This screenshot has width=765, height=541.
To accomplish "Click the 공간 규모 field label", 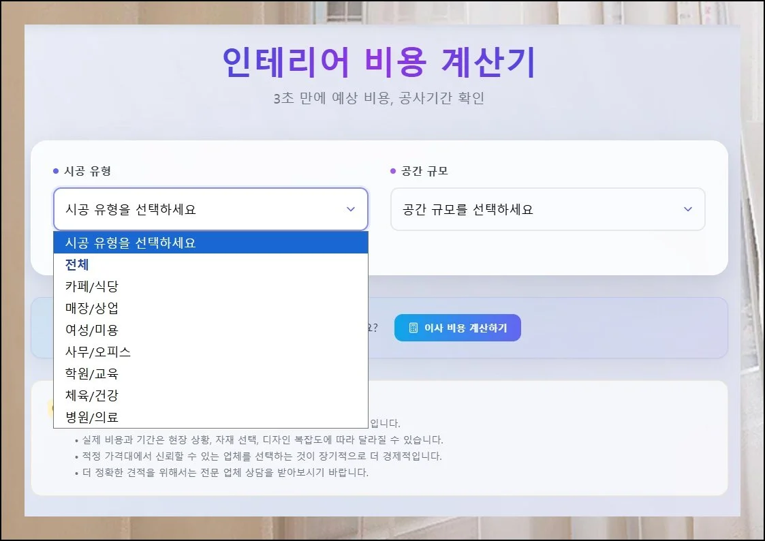I will tap(424, 171).
